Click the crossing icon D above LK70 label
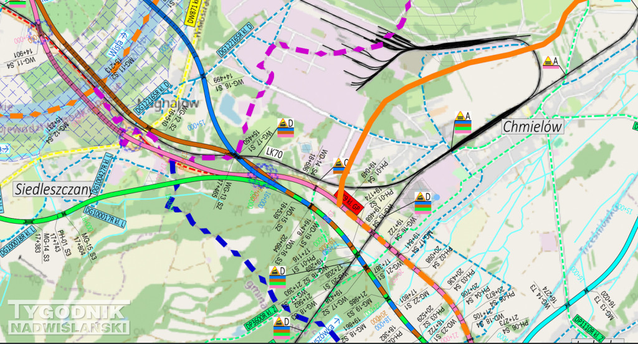This screenshot has width=638, height=344. [286, 127]
